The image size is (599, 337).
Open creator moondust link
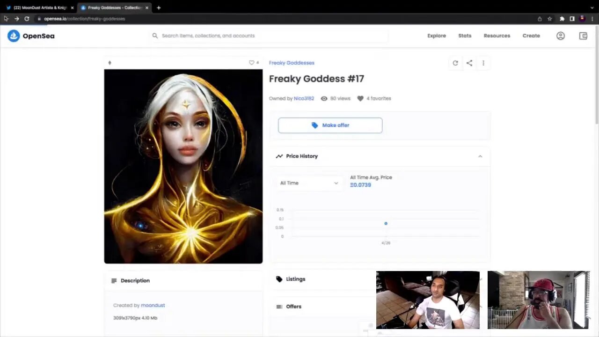coord(153,305)
